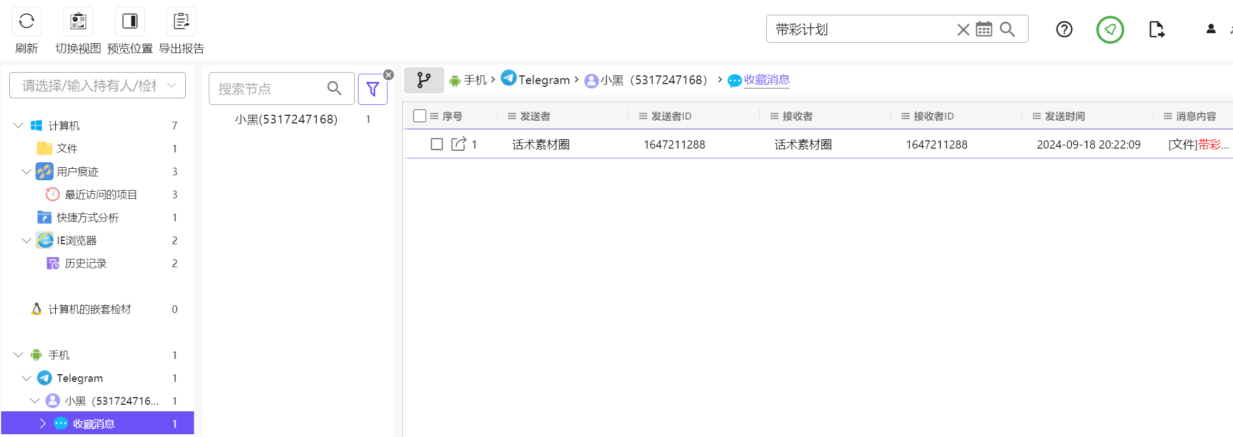Click the help question mark icon
This screenshot has height=437, width=1233.
click(x=1064, y=29)
